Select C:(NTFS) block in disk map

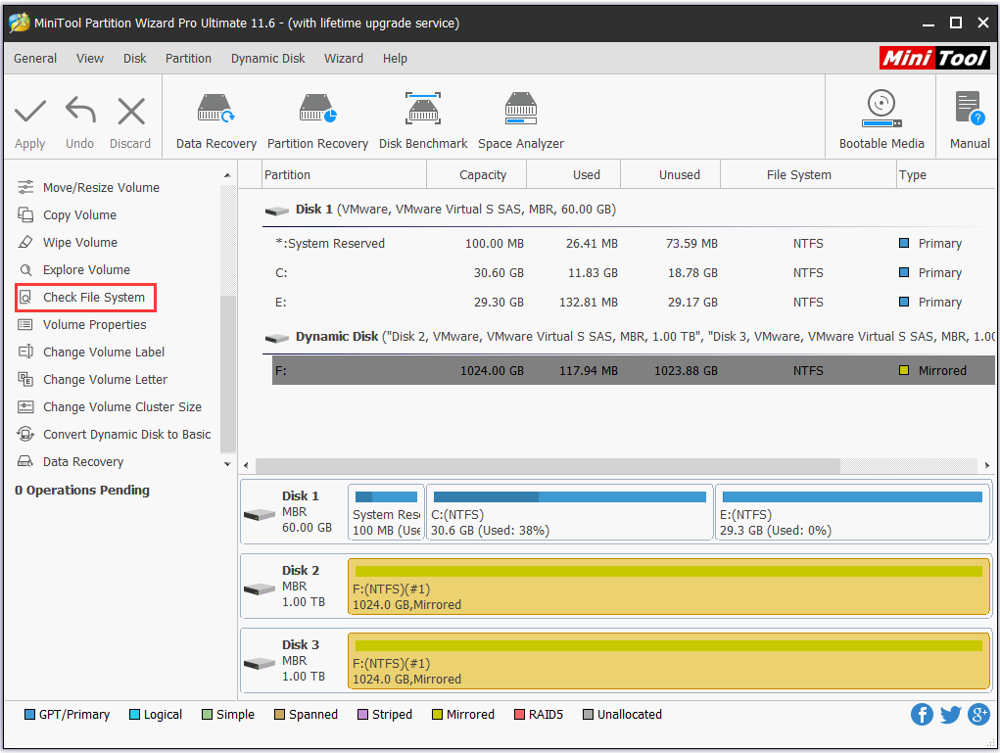[x=569, y=513]
